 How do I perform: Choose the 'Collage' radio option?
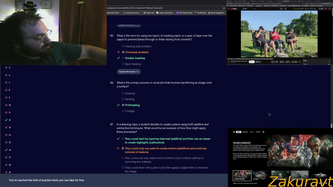click(x=123, y=111)
